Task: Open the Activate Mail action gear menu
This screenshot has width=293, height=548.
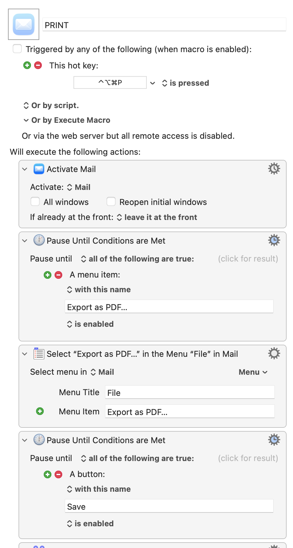Action: 274,168
